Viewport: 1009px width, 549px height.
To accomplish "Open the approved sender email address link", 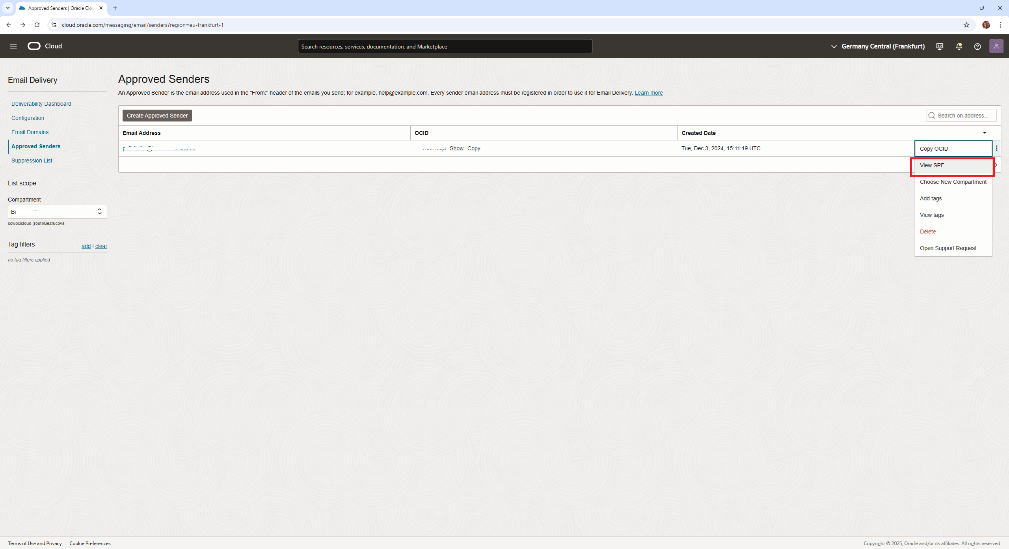I will tap(159, 148).
